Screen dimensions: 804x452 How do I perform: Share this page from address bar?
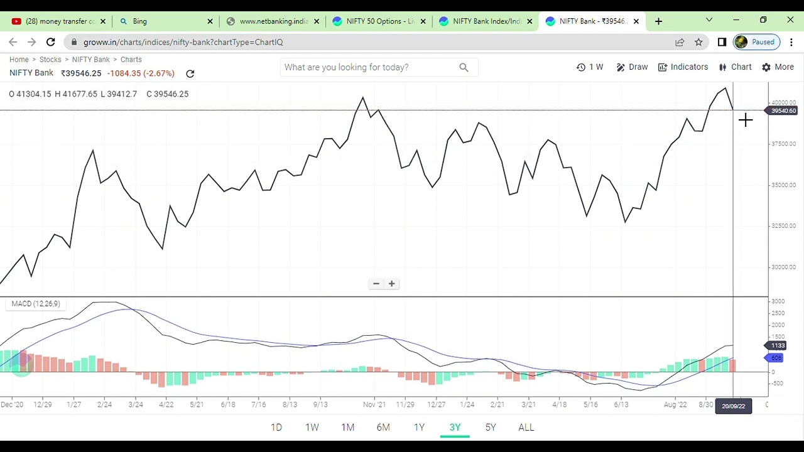(680, 42)
